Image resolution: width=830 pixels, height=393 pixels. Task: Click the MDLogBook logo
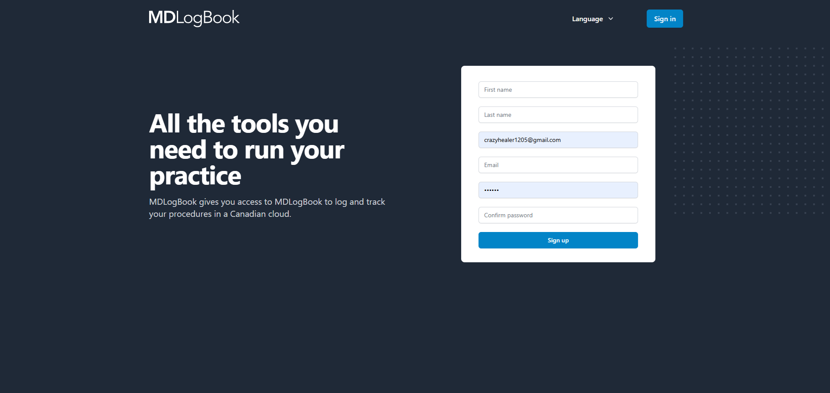pos(194,18)
